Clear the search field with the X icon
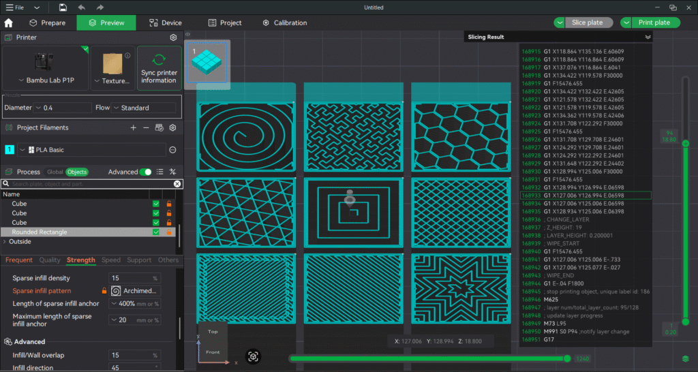This screenshot has height=372, width=698. 177,184
